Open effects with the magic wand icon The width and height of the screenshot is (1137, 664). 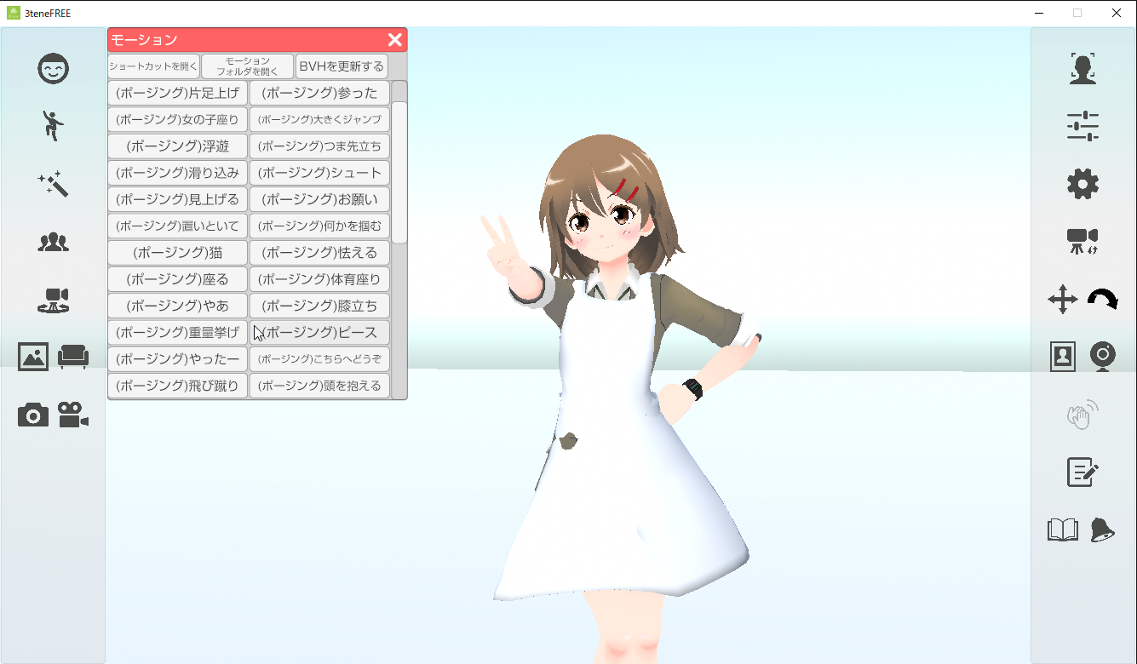54,183
